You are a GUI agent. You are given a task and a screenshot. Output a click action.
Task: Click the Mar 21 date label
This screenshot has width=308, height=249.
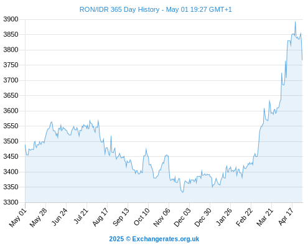coord(264,217)
